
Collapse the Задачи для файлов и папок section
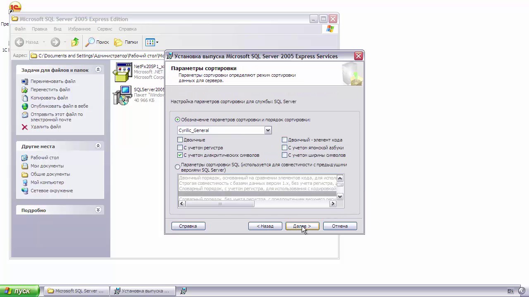click(98, 70)
